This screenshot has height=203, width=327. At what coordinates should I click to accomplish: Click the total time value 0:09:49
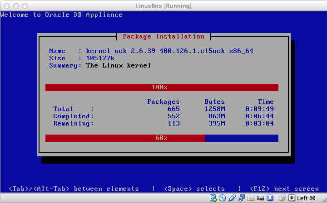click(259, 109)
